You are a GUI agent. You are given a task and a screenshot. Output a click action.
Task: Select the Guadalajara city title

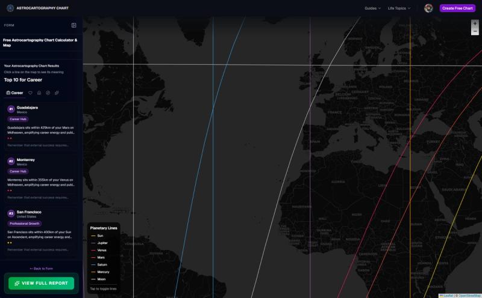click(x=27, y=108)
